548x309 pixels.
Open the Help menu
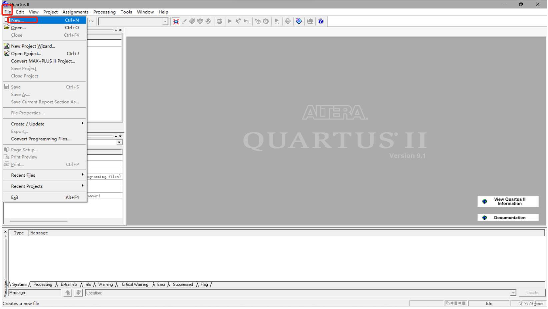click(x=163, y=12)
